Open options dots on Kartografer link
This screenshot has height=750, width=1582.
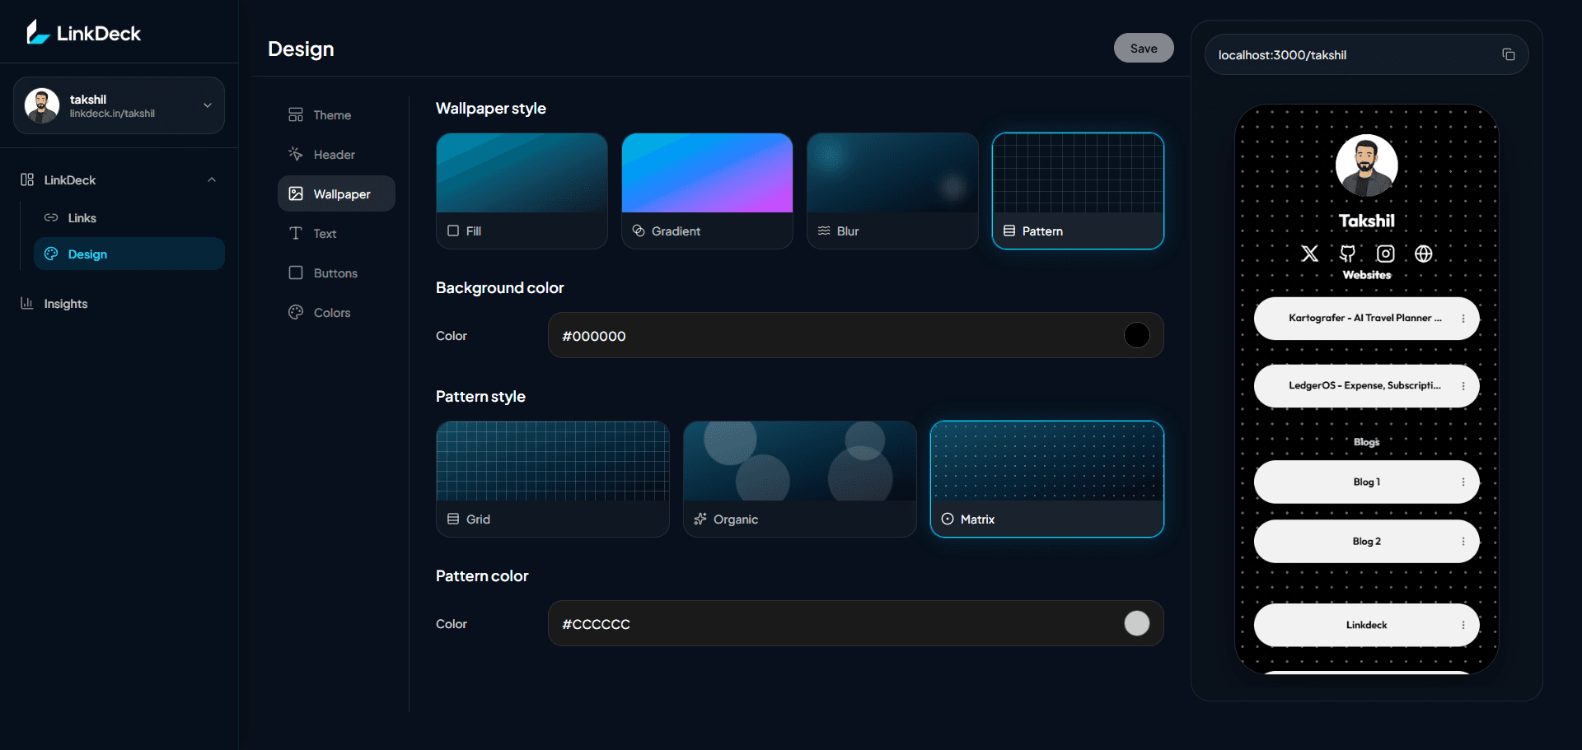(1463, 319)
